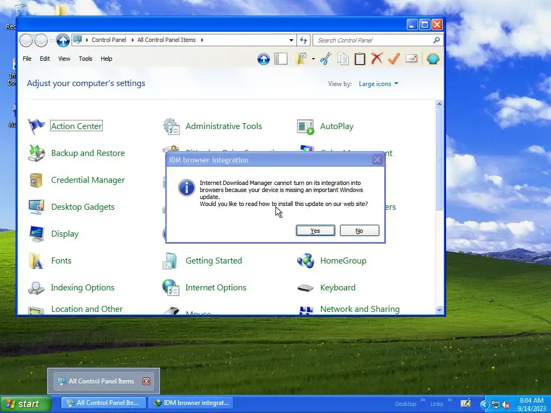Viewport: 551px width, 413px height.
Task: Toggle the navigation pane toolbar icon
Action: click(x=281, y=59)
